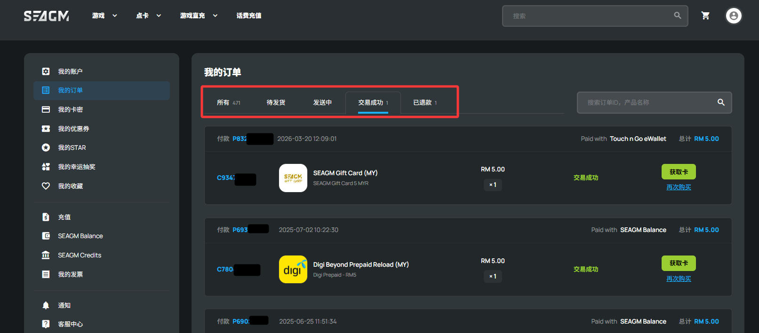Click the 通知 bell icon
This screenshot has height=333, width=759.
pos(46,305)
